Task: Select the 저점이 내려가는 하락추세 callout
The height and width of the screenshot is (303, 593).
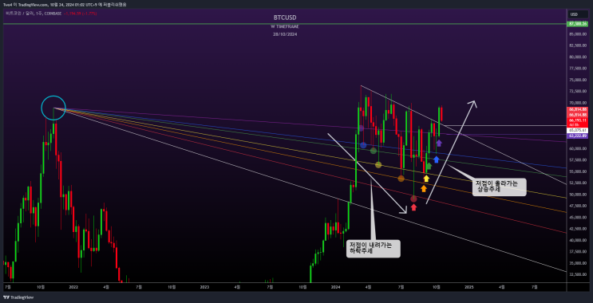Action: click(373, 249)
